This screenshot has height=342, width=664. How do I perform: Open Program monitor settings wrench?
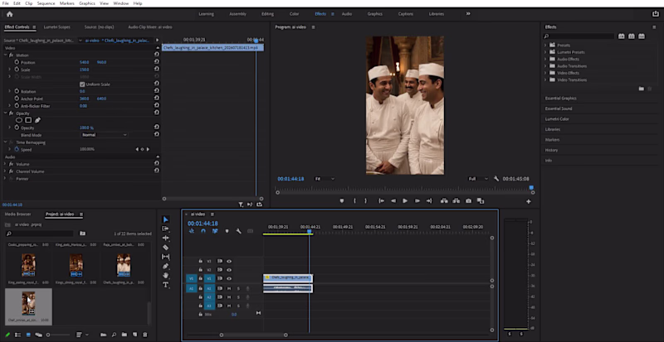pyautogui.click(x=496, y=179)
